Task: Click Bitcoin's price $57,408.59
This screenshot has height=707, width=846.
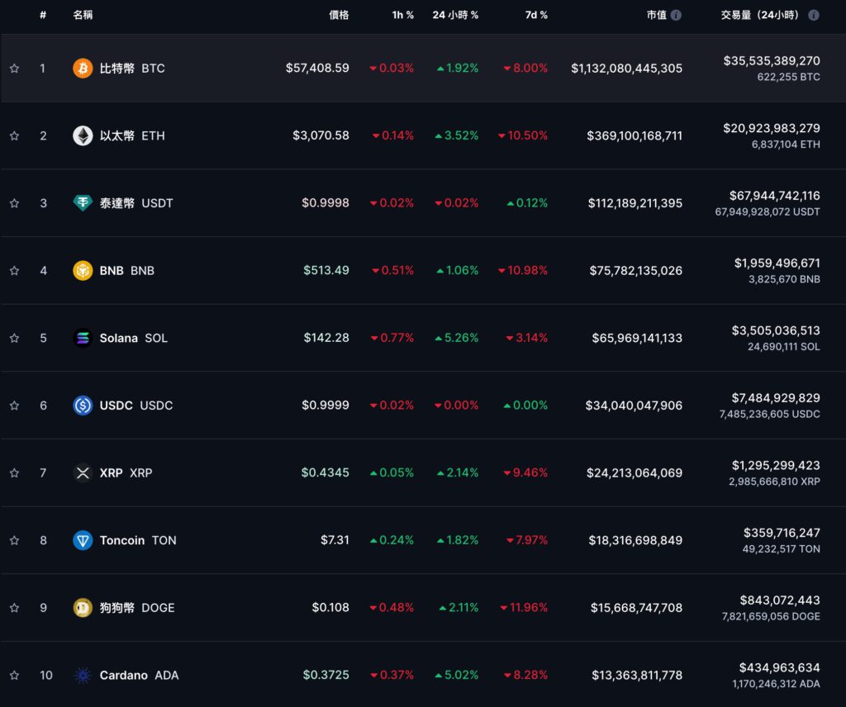Action: point(317,68)
